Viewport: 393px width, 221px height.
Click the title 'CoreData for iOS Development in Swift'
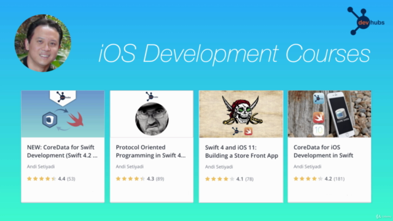(x=324, y=152)
